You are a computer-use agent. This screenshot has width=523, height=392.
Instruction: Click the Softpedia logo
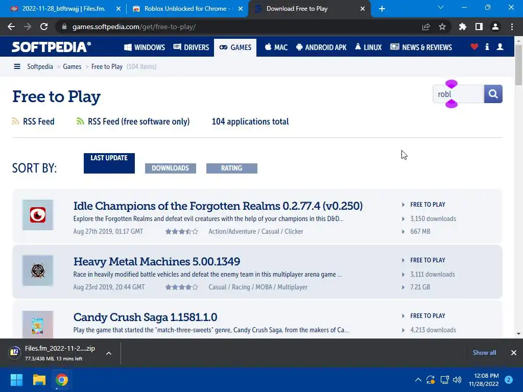coord(51,47)
